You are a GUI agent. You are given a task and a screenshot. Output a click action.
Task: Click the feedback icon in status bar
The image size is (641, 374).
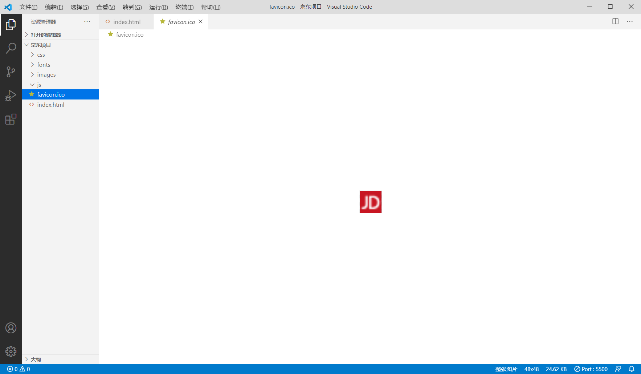[618, 369]
